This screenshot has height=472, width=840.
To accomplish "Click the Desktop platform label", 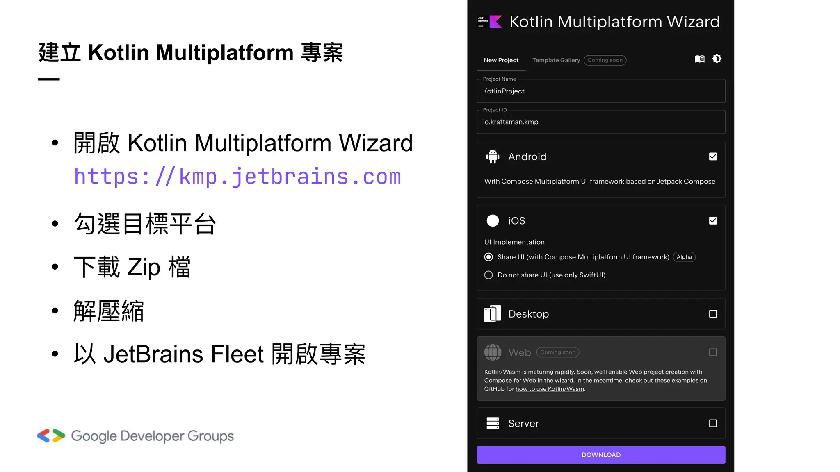I will coord(529,314).
